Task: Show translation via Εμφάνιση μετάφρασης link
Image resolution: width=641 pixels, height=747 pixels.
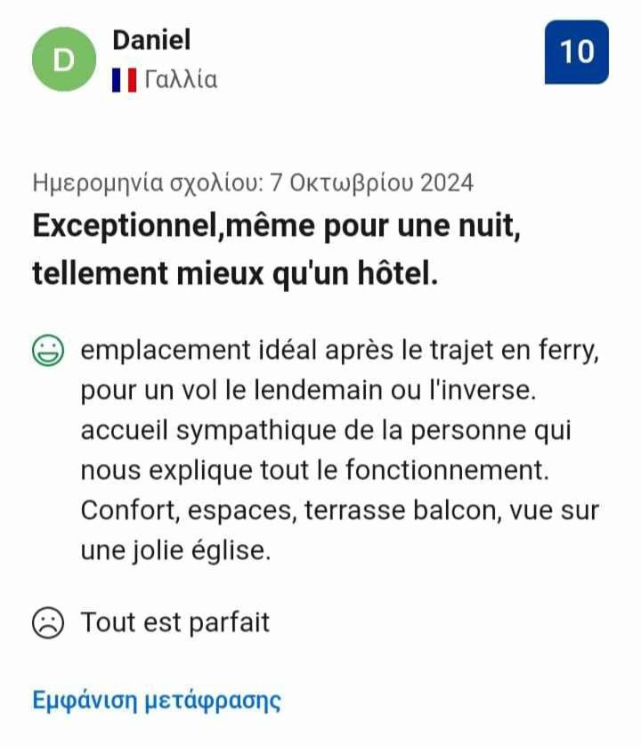Action: pos(157,701)
